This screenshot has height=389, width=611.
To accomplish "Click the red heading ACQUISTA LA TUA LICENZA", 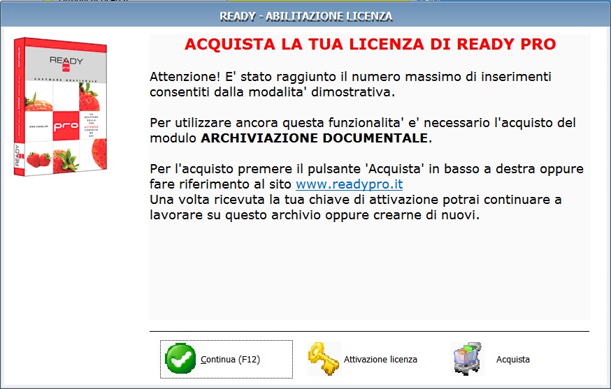I will click(x=371, y=45).
